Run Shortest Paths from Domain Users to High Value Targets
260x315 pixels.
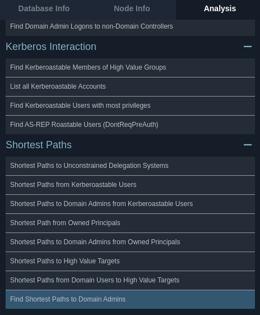[x=131, y=280]
